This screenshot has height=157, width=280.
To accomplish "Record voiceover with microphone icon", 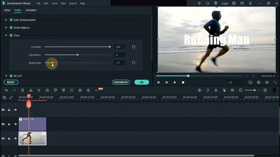I will (216, 90).
